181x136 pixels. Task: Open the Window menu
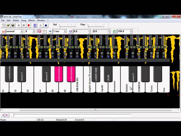click(41, 20)
